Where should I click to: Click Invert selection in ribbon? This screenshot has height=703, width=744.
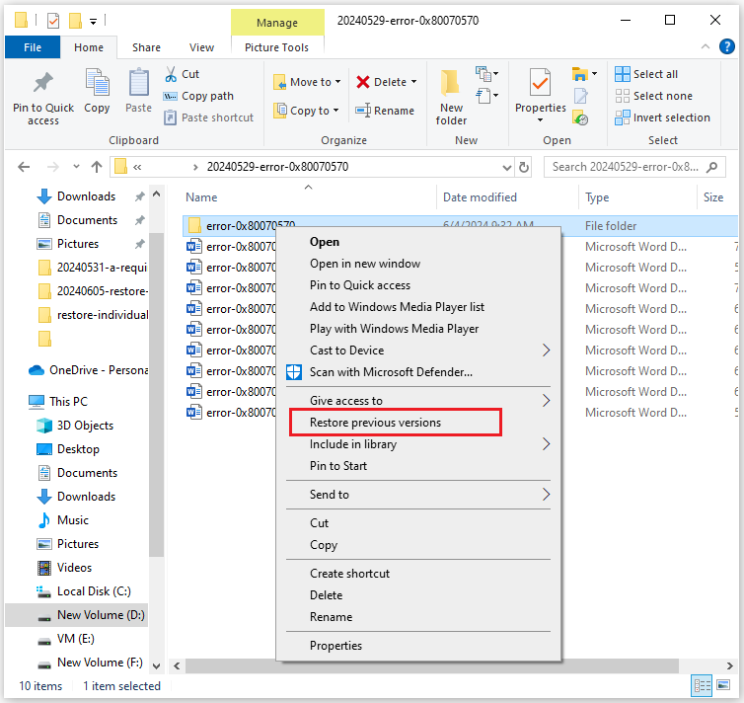[x=662, y=117]
